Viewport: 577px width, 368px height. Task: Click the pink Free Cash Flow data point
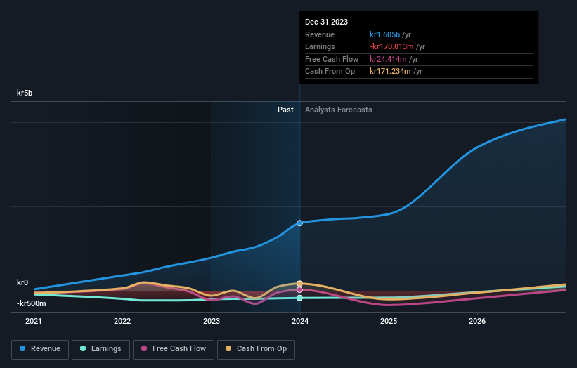point(299,289)
